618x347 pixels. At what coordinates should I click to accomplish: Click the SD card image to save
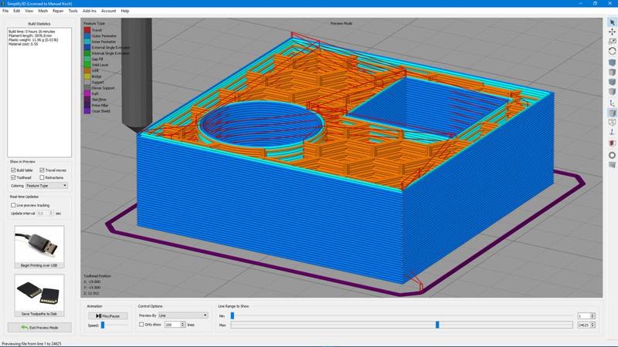(39, 292)
